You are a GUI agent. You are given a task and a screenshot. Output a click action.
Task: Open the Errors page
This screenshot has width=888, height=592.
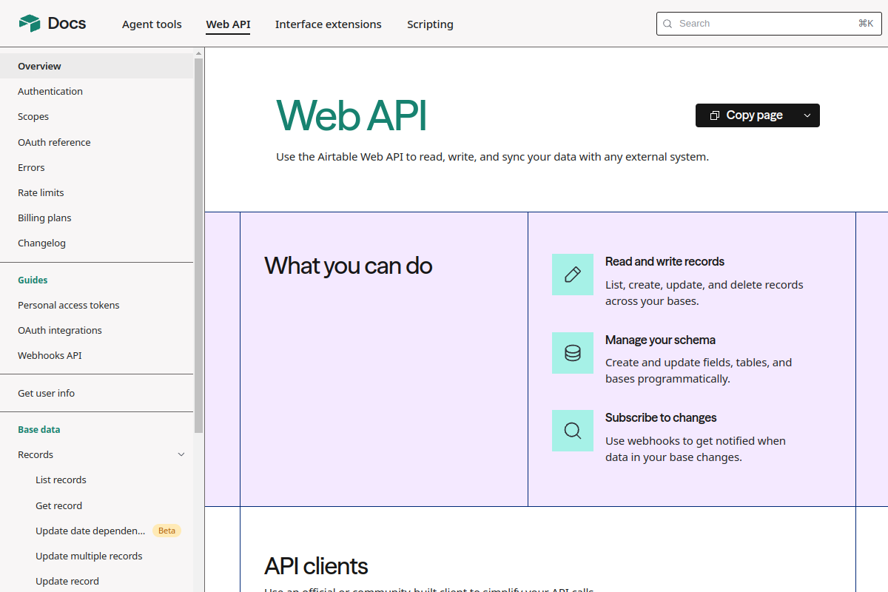point(96,167)
